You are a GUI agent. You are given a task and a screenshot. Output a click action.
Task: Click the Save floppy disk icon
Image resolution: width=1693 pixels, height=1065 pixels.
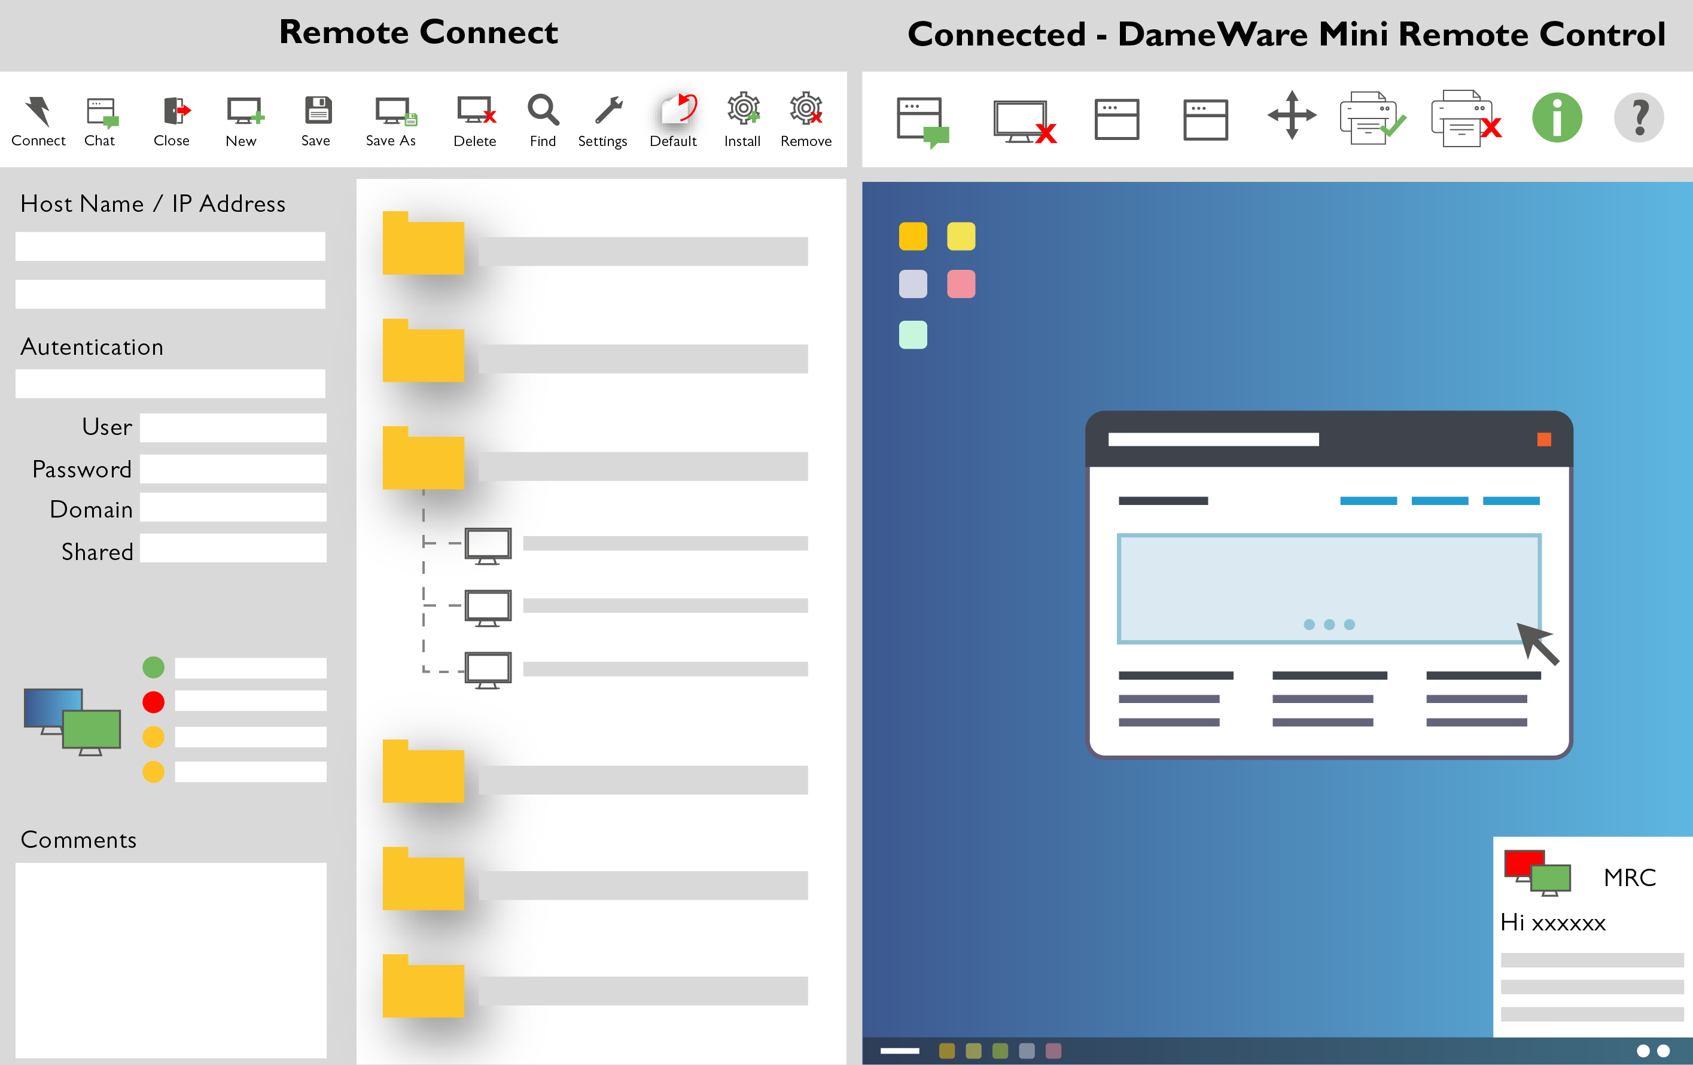(318, 110)
